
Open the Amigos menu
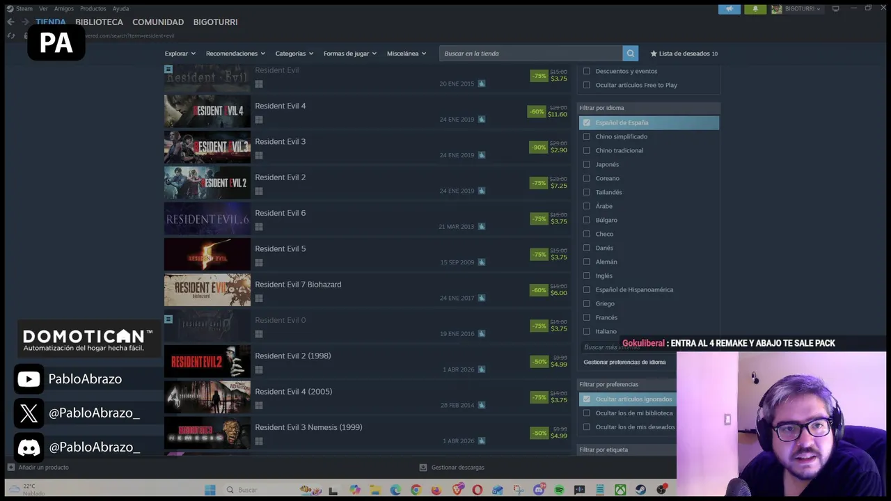pos(64,8)
